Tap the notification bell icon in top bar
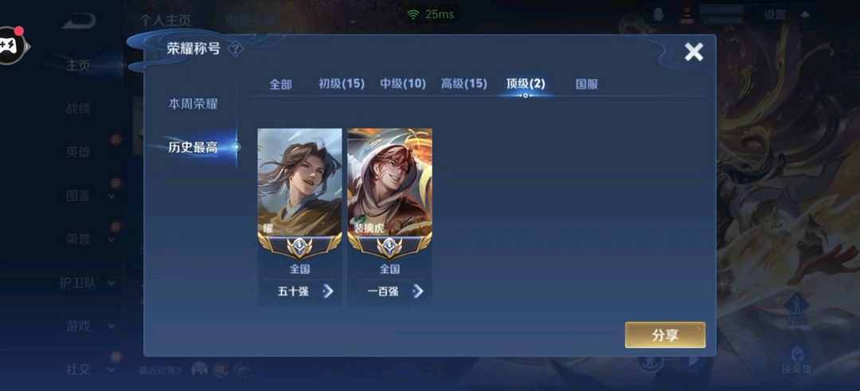 click(x=659, y=15)
